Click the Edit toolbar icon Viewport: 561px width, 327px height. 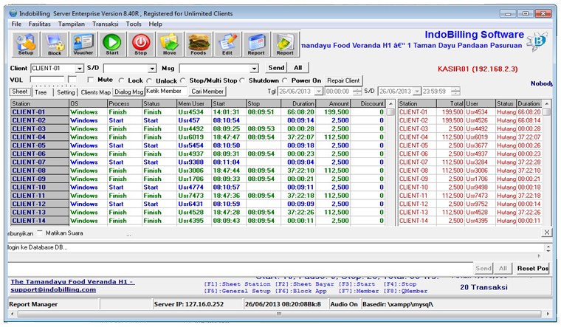tap(227, 44)
